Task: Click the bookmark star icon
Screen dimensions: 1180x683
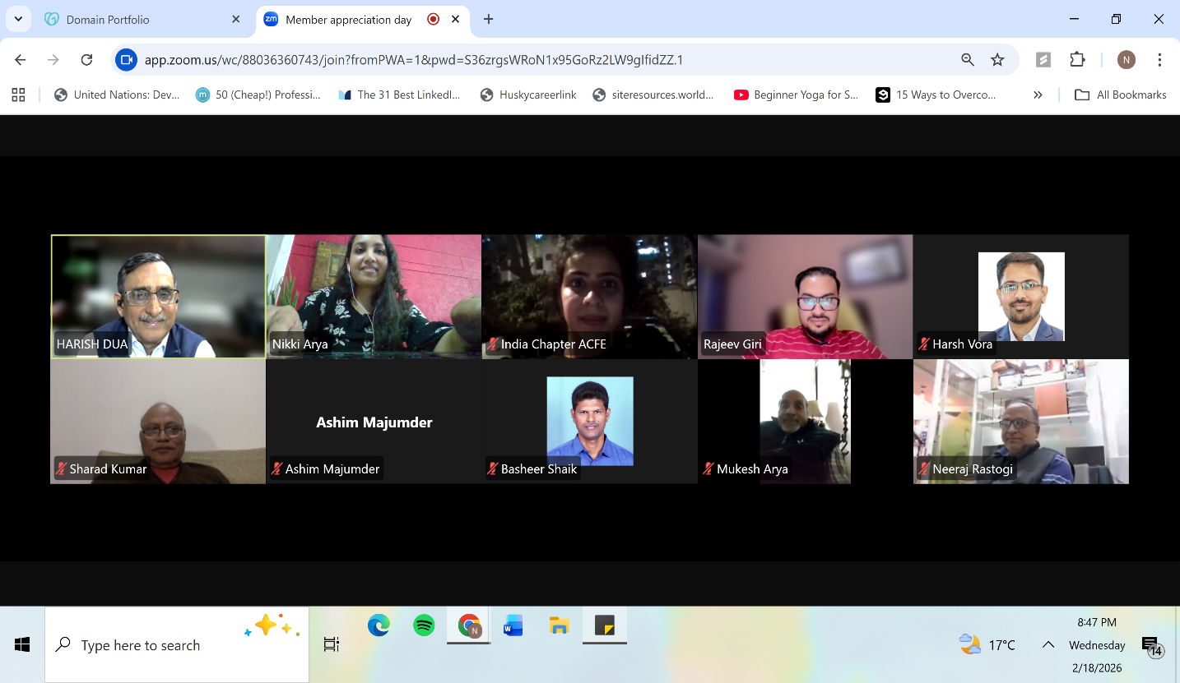Action: point(997,60)
